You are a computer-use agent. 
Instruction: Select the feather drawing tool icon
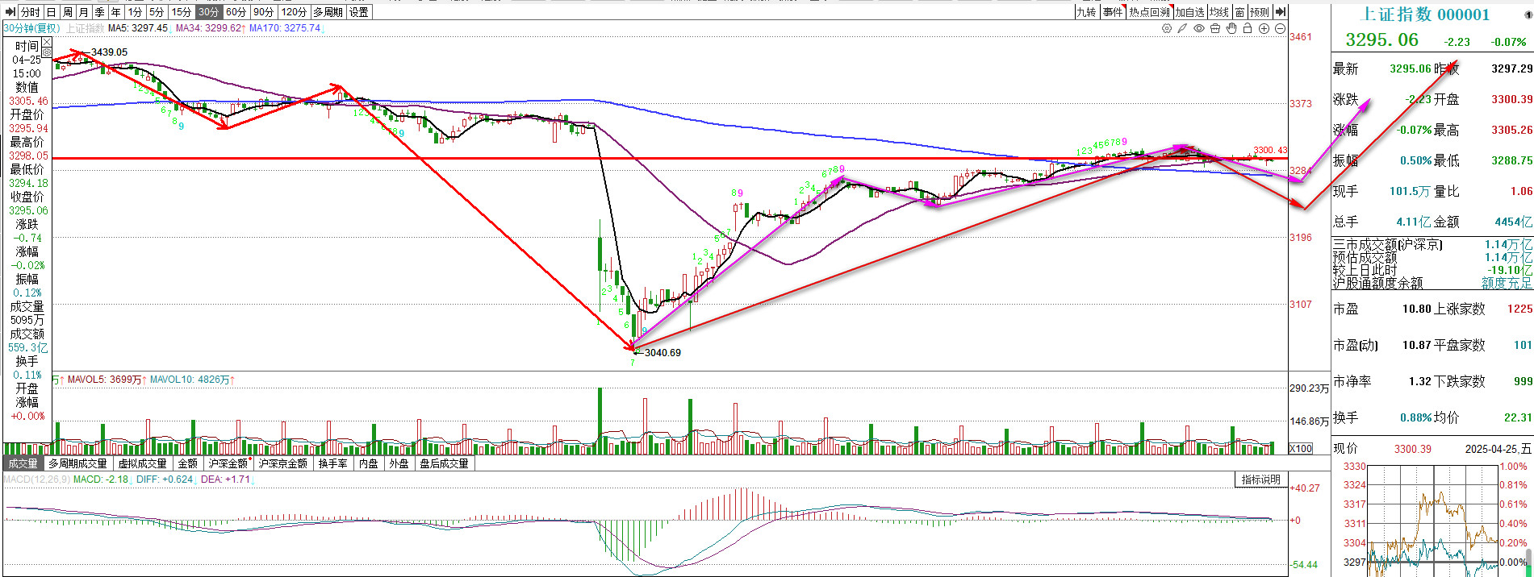[x=1183, y=28]
